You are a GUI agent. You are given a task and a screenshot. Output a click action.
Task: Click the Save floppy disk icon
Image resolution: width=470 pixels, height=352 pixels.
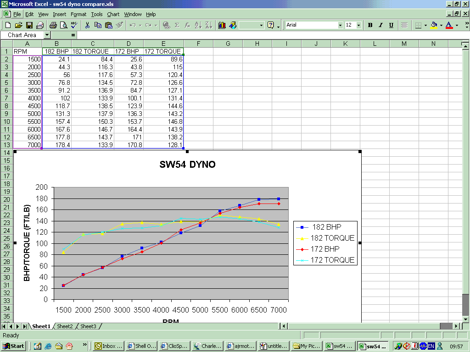(29, 25)
